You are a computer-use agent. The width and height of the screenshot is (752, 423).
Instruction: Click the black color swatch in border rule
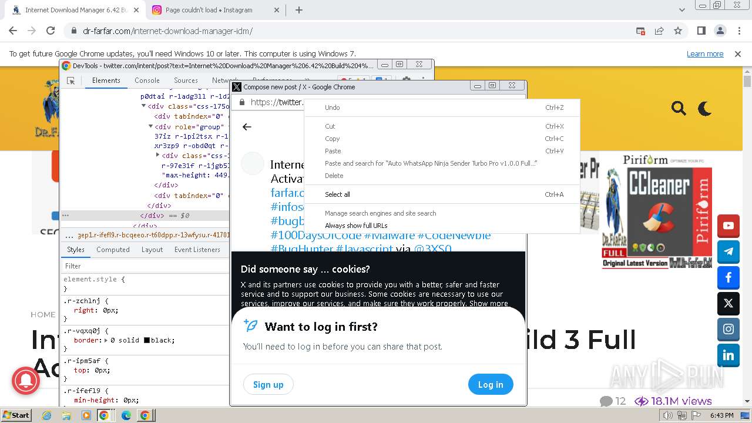tap(147, 340)
